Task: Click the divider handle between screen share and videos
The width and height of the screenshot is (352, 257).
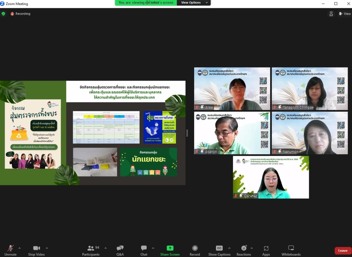Action: click(187, 133)
